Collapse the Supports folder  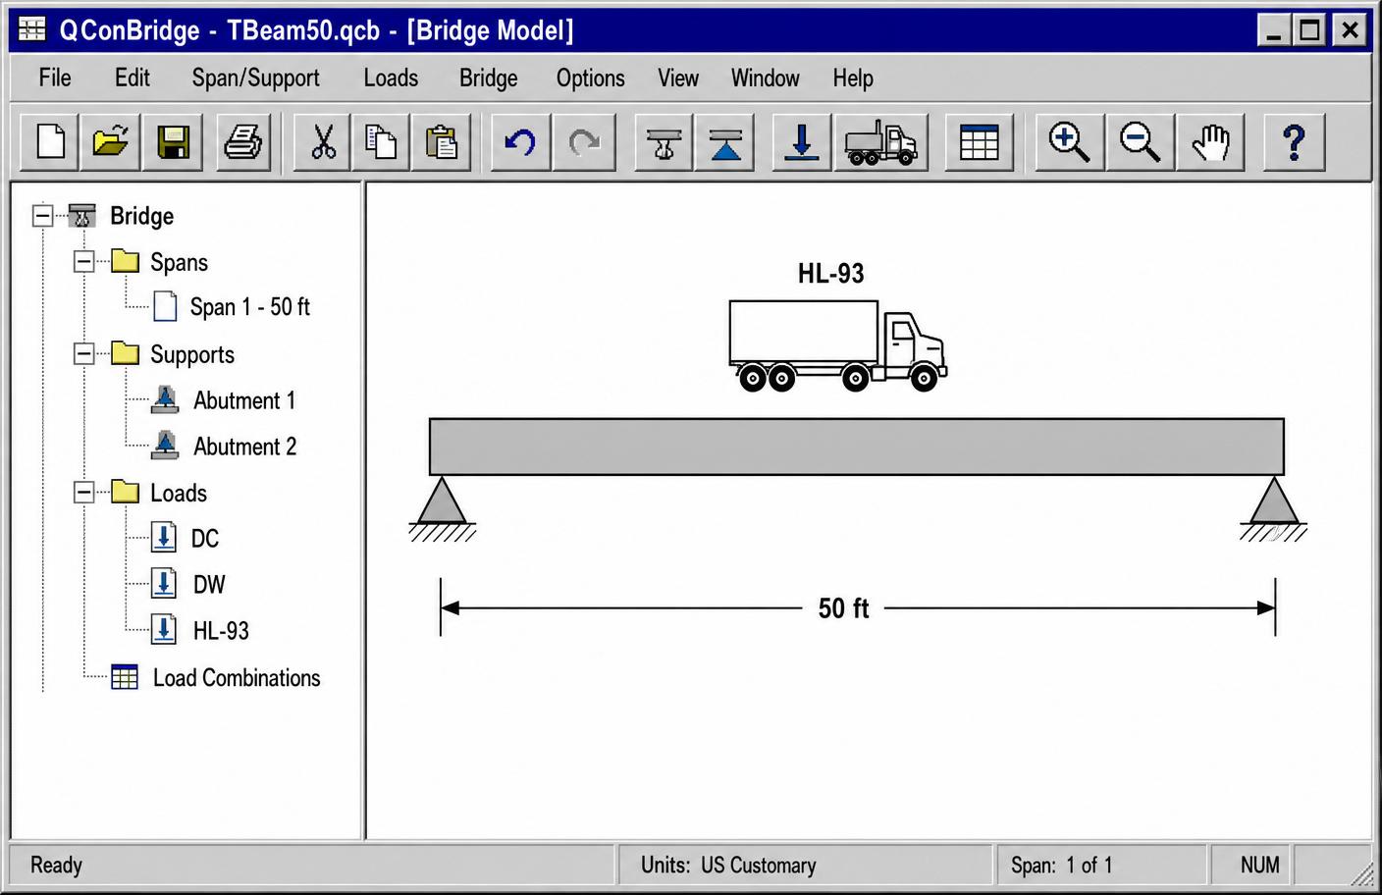tap(83, 353)
